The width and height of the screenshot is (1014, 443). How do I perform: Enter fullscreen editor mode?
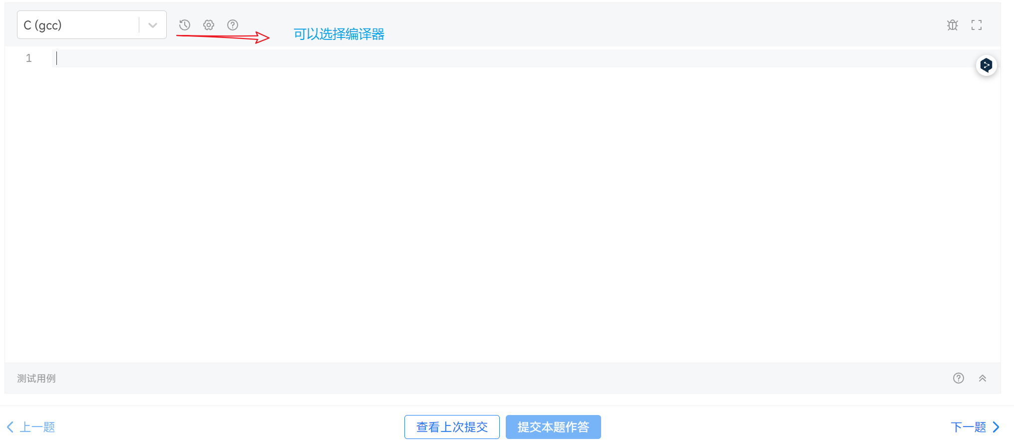[x=977, y=25]
